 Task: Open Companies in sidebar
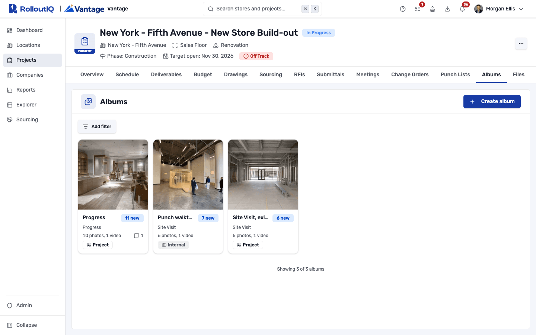[x=32, y=75]
